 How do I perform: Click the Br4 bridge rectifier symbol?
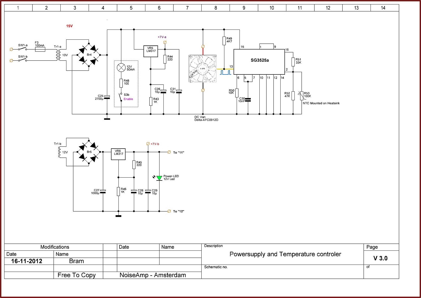click(x=89, y=55)
